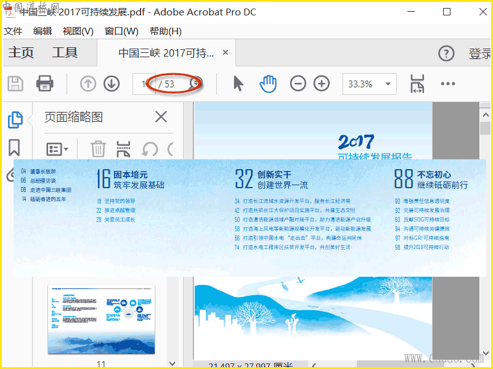Open the 视图(V) menu
The image size is (493, 369).
[x=78, y=31]
